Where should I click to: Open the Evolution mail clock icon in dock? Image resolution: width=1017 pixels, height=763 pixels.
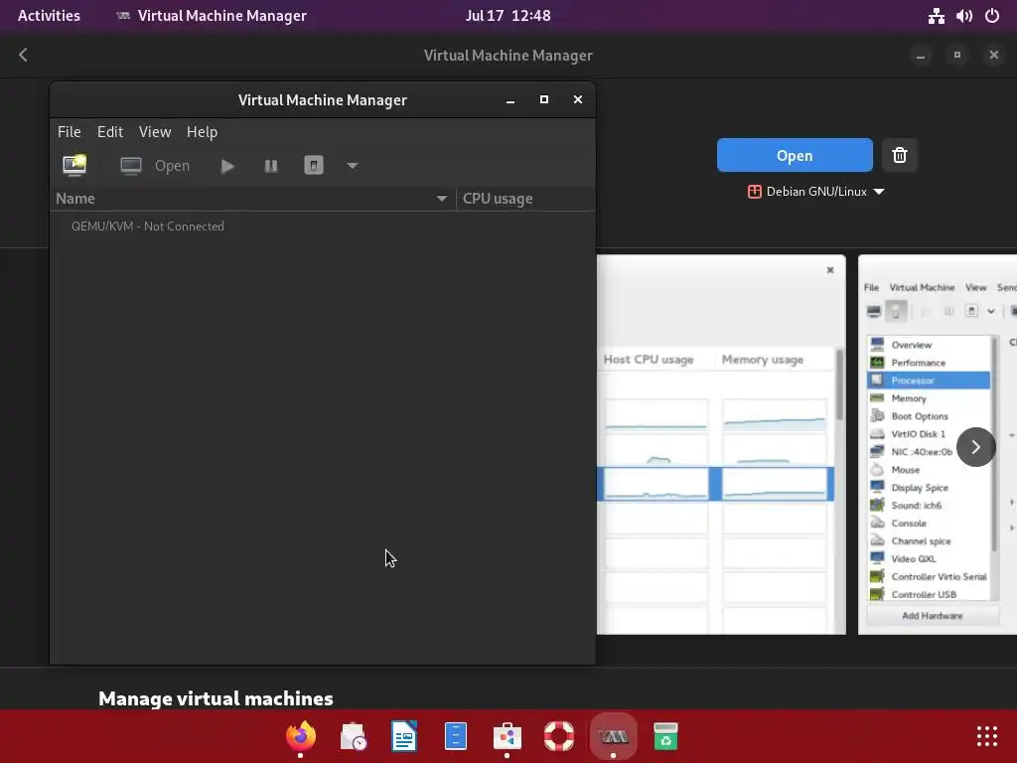[353, 736]
